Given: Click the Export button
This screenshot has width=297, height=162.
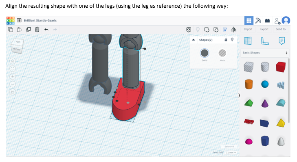Looking at the screenshot, I should click(x=264, y=29).
